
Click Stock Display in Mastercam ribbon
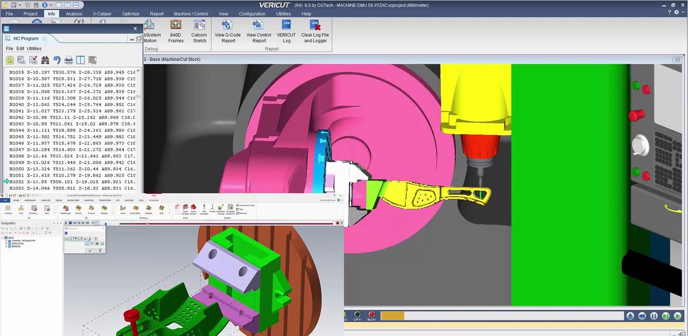point(185,209)
